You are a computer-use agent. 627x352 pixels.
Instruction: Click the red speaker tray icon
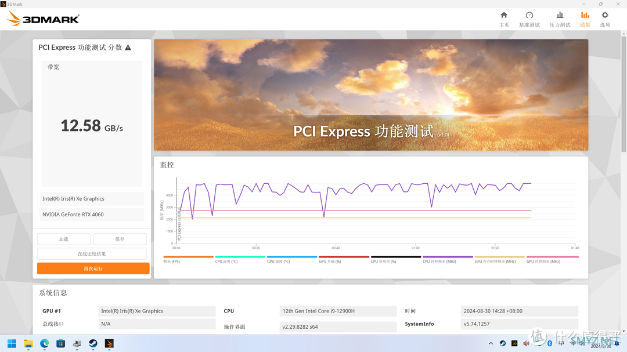[x=526, y=344]
